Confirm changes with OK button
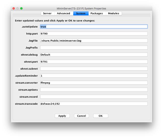The width and height of the screenshot is (163, 138). click(x=101, y=116)
